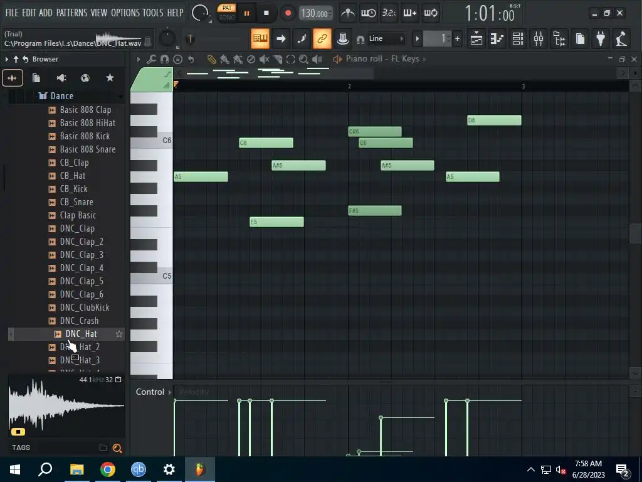
Task: Collapse the Dance folder
Action: [x=61, y=96]
